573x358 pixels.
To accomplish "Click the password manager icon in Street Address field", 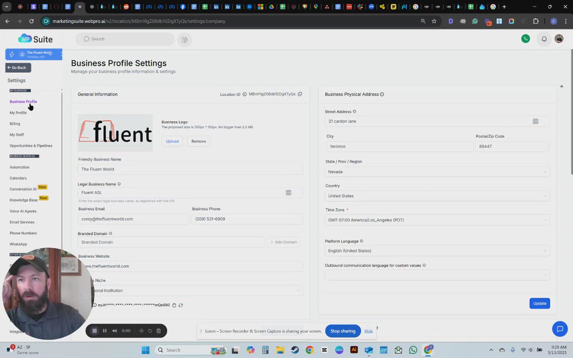I will (535, 121).
